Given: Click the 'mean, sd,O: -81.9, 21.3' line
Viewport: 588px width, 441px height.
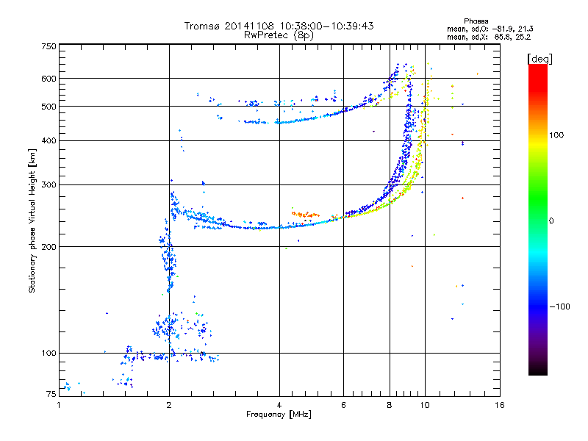Looking at the screenshot, I should click(x=490, y=29).
